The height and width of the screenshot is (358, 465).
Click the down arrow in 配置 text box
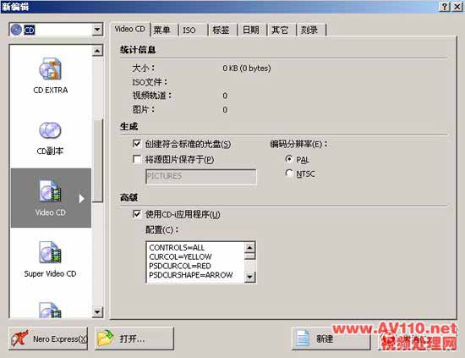pos(249,278)
